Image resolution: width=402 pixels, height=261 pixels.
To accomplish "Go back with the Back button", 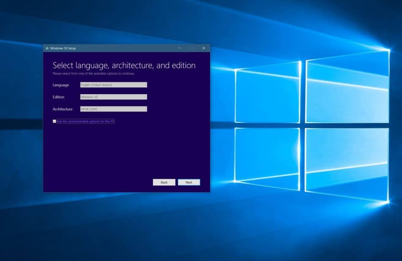I will tap(164, 182).
